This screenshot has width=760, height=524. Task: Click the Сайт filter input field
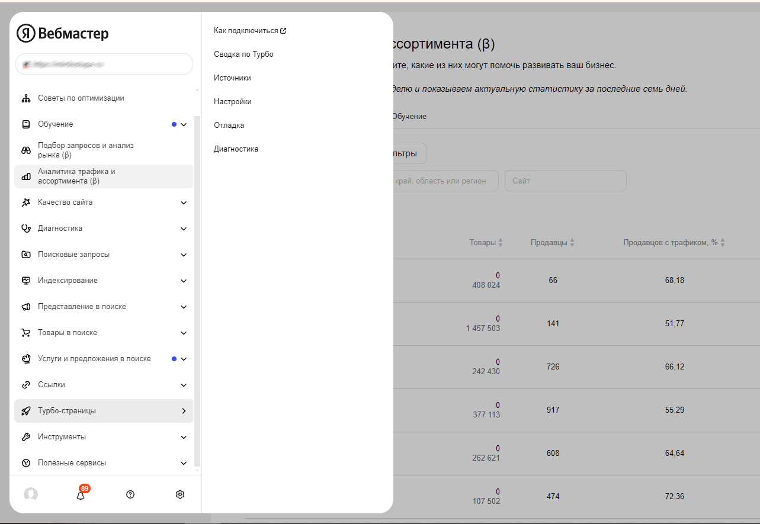(x=565, y=181)
